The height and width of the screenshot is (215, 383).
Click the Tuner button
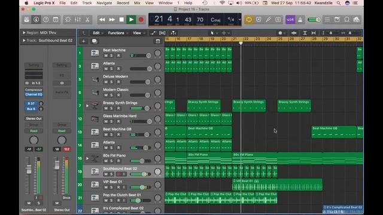click(x=268, y=20)
